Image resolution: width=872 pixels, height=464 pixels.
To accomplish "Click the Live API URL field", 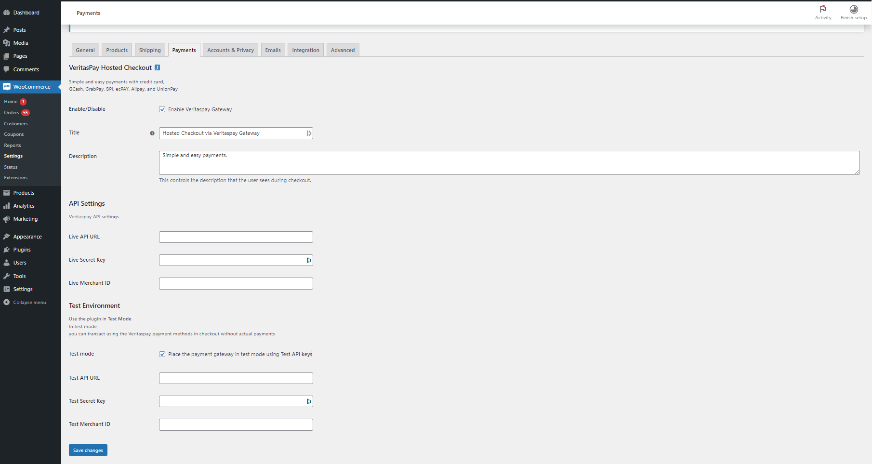I will (x=236, y=237).
